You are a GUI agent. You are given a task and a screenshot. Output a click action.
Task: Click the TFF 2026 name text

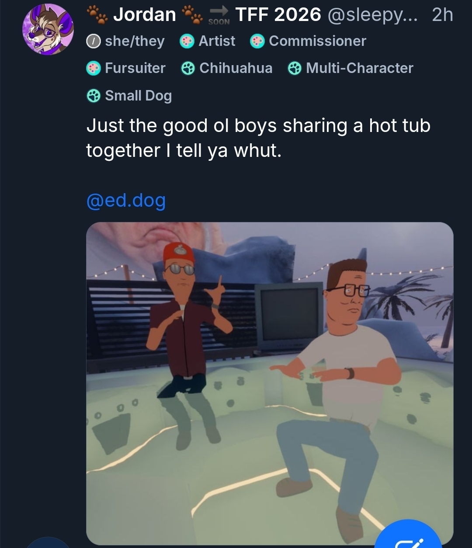pyautogui.click(x=278, y=15)
